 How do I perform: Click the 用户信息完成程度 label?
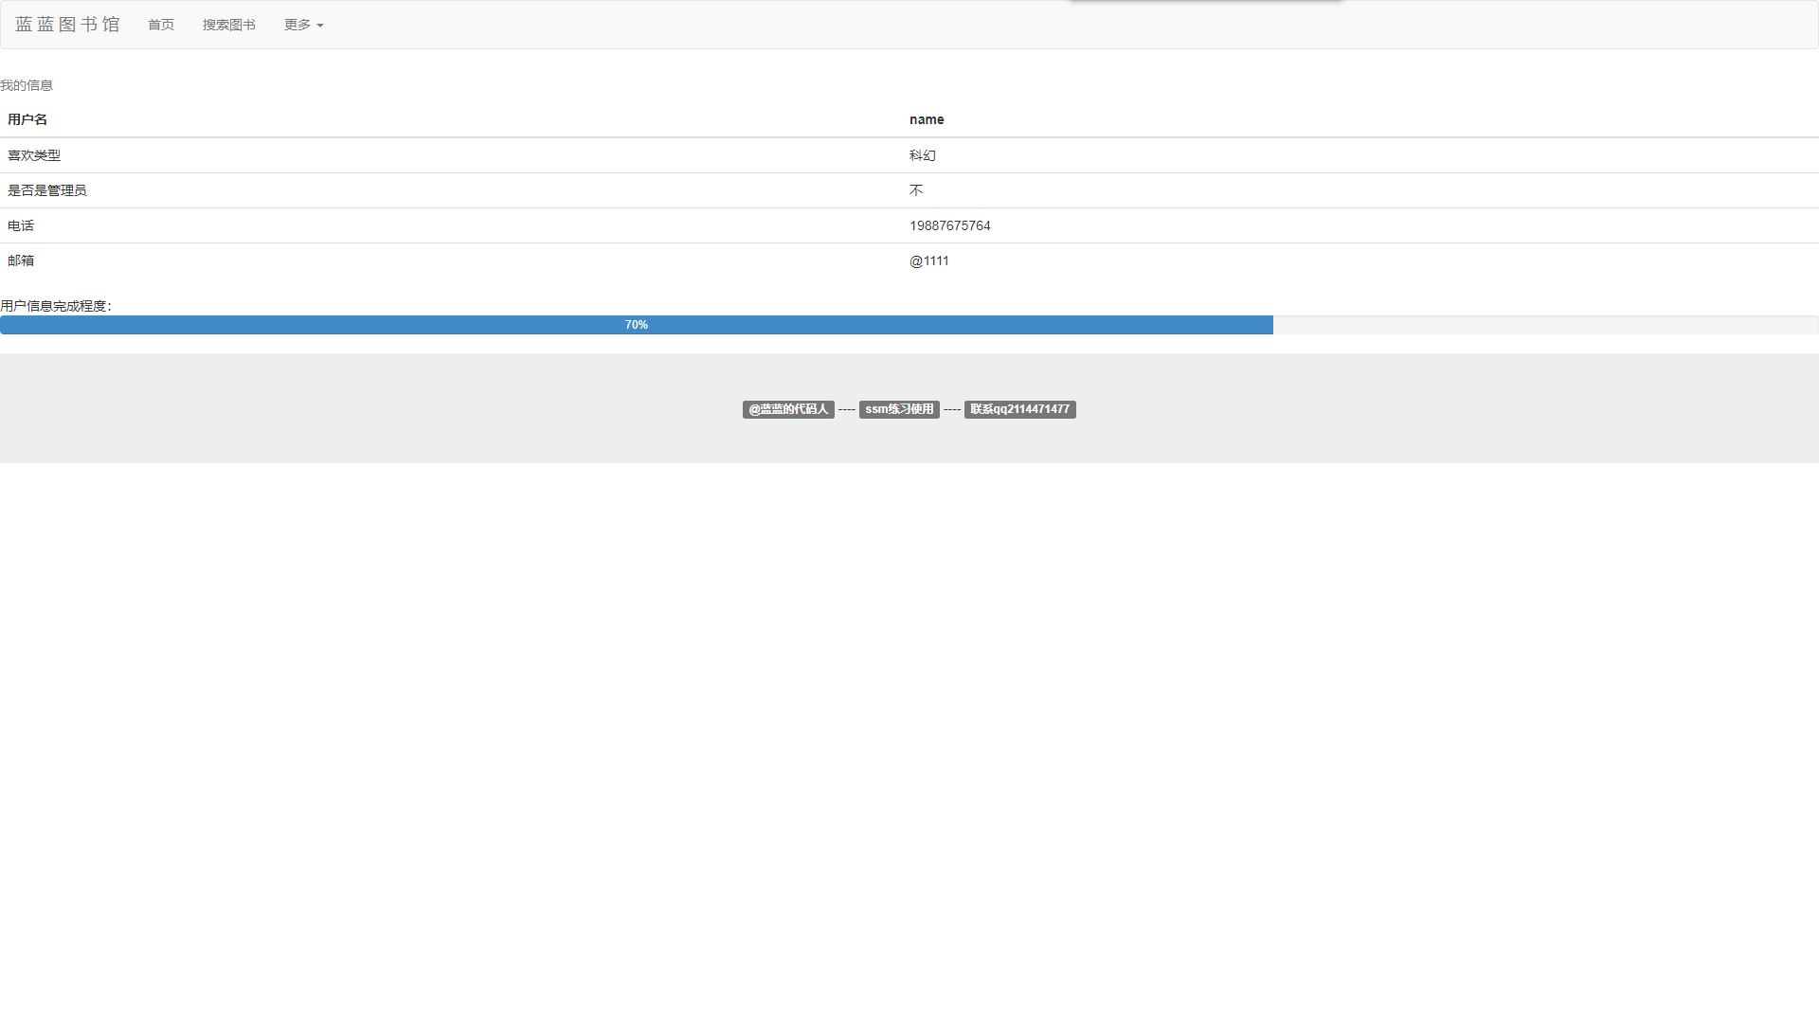pyautogui.click(x=55, y=306)
